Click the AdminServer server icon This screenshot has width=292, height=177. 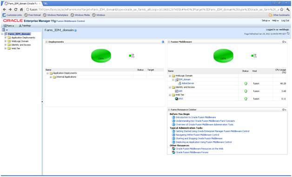pyautogui.click(x=179, y=83)
